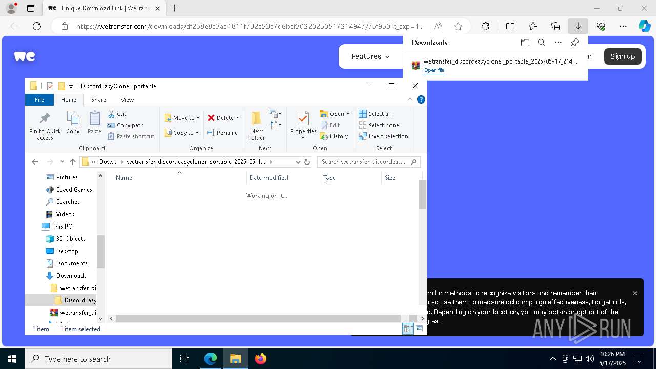The height and width of the screenshot is (369, 656).
Task: Click the Copy ribbon button
Action: 73,123
